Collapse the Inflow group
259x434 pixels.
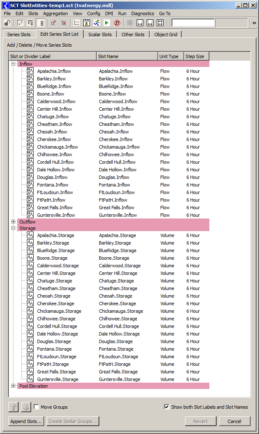13,64
